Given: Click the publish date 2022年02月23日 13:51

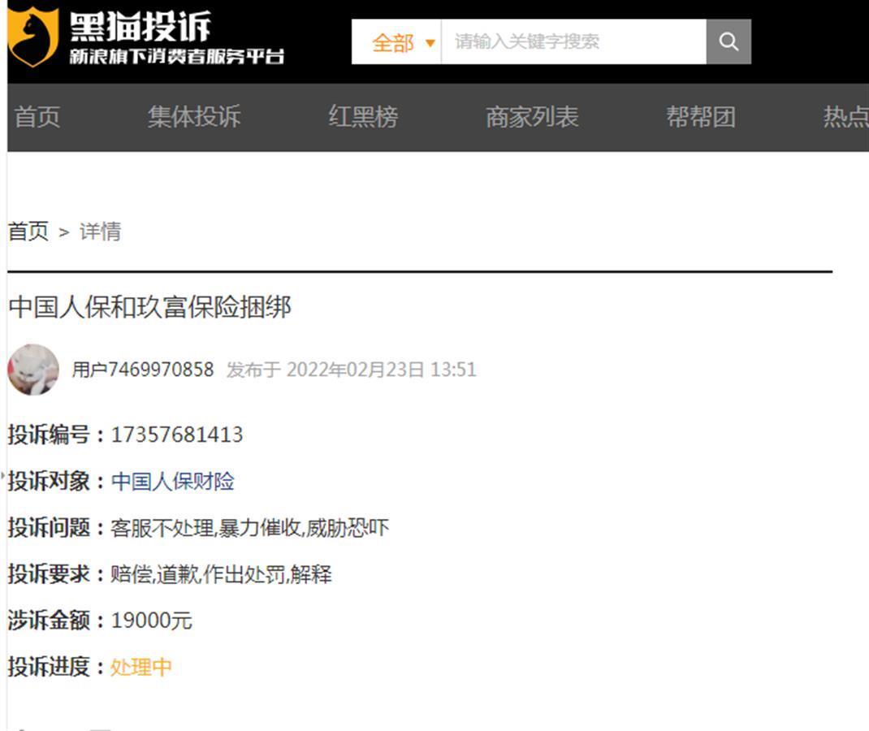Looking at the screenshot, I should (x=381, y=370).
